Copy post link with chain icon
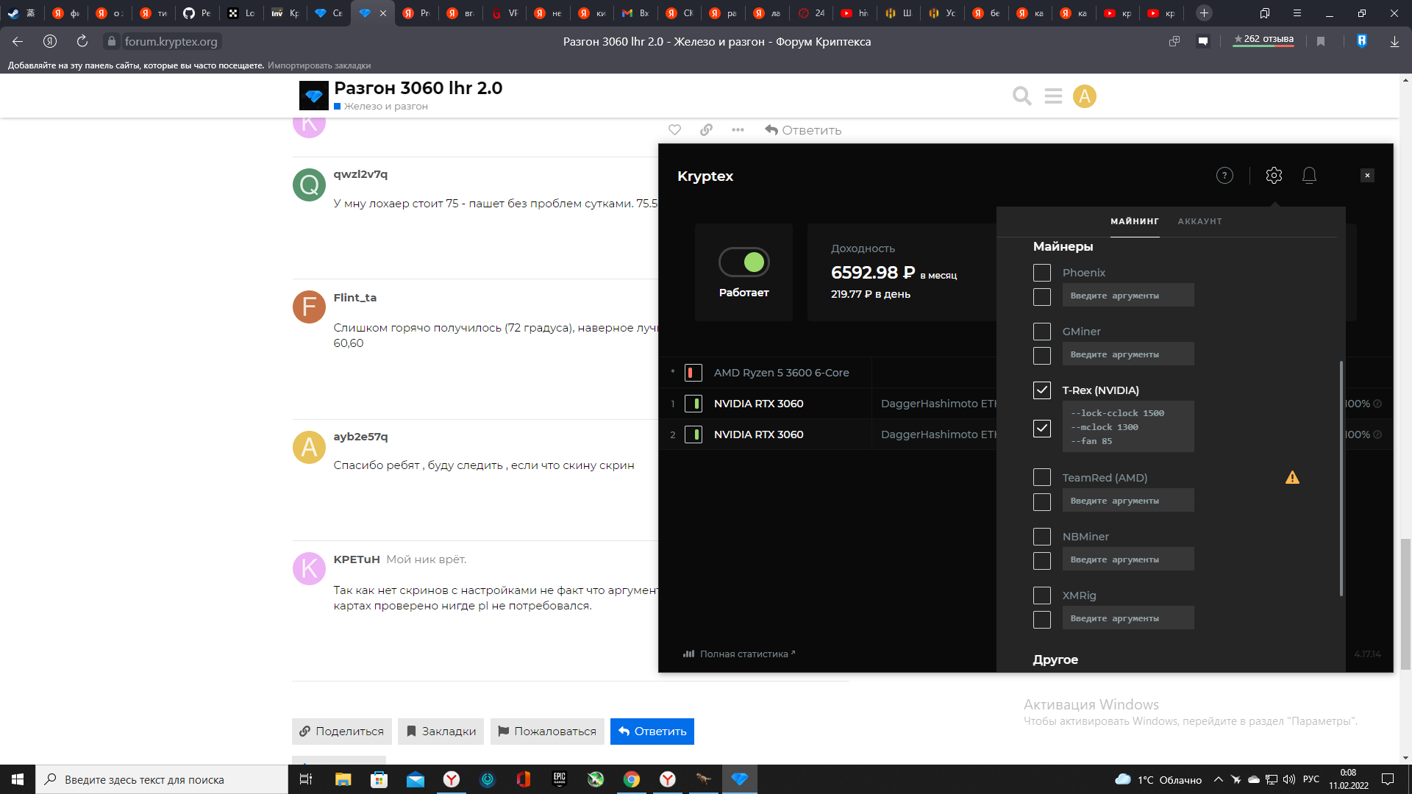Screen dimensions: 1412x794 pyautogui.click(x=706, y=130)
